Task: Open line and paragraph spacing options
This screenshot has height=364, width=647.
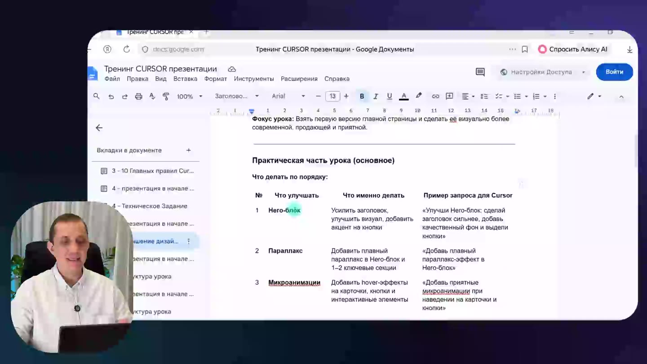Action: pyautogui.click(x=484, y=96)
